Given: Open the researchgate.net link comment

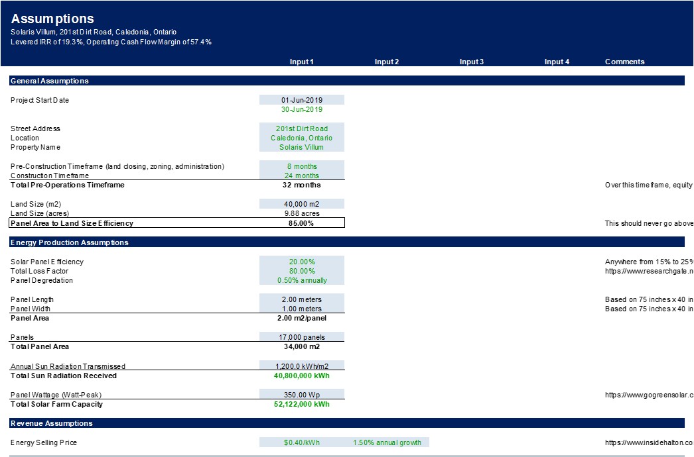Looking at the screenshot, I should 649,271.
